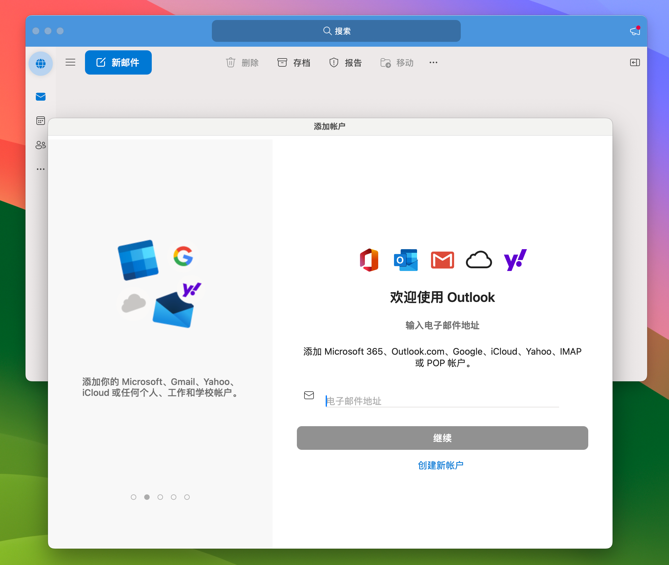Click the iCloud cloud logo icon
The height and width of the screenshot is (565, 669).
479,260
